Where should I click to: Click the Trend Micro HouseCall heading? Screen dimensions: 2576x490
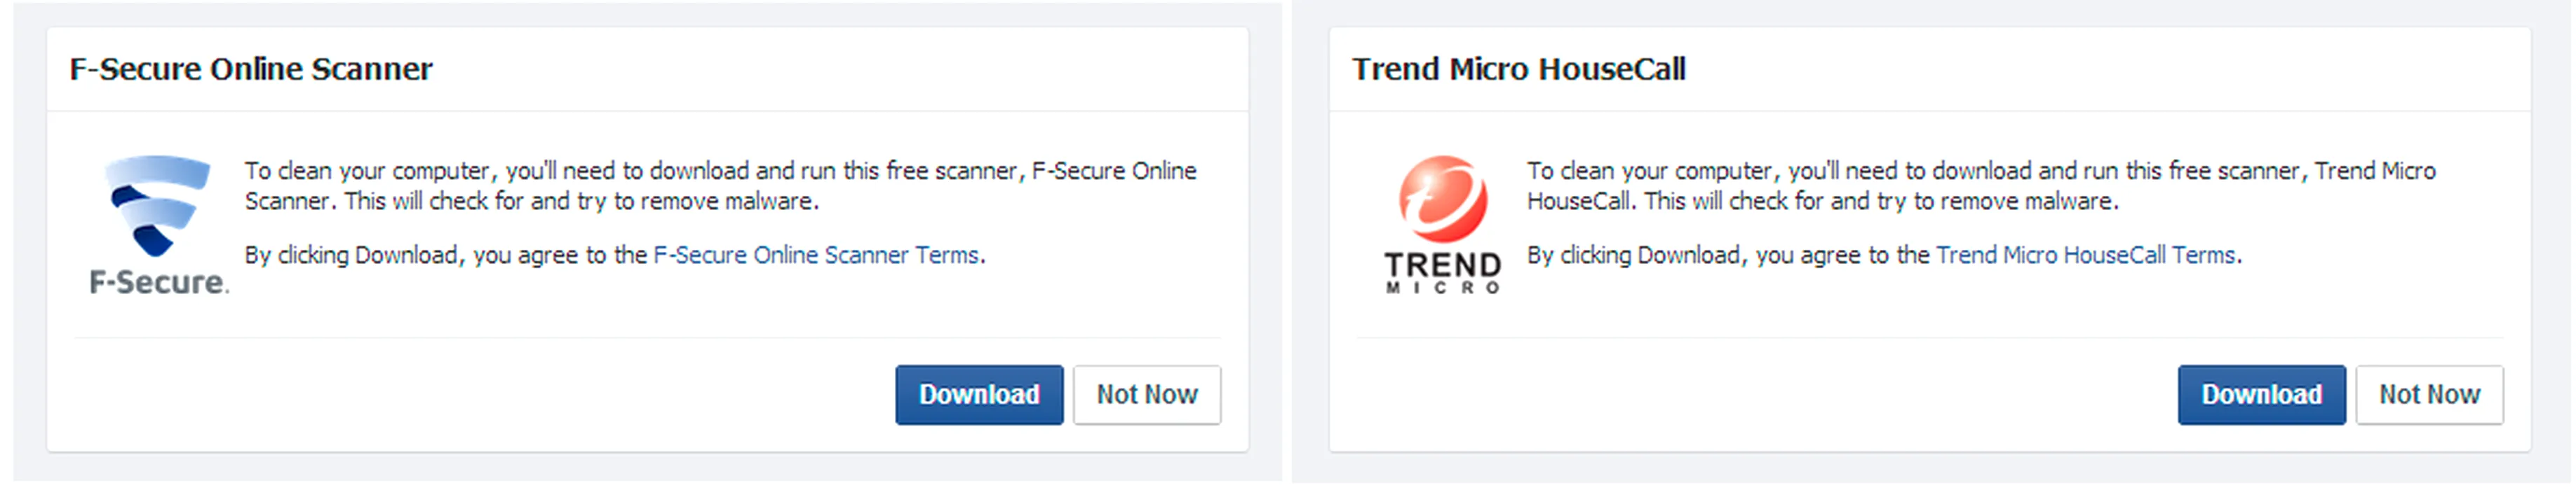(x=1518, y=69)
